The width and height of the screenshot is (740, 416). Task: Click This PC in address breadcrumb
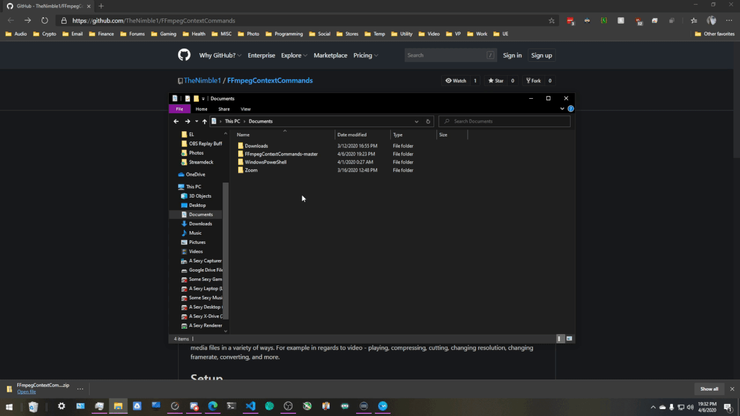(232, 121)
